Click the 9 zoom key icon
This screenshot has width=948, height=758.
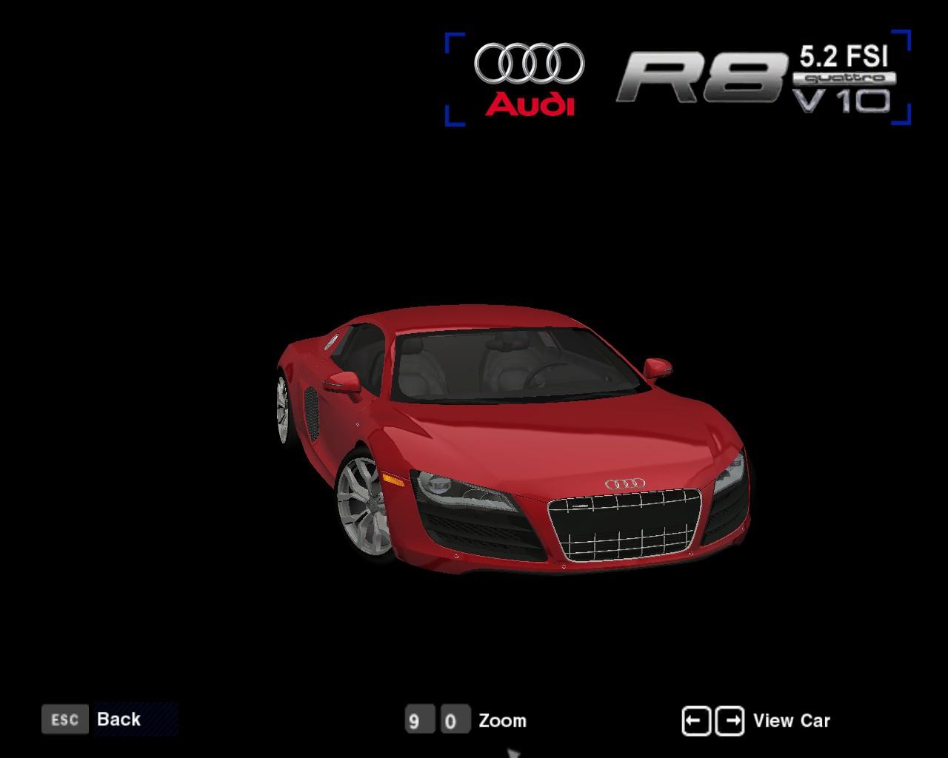click(x=419, y=720)
